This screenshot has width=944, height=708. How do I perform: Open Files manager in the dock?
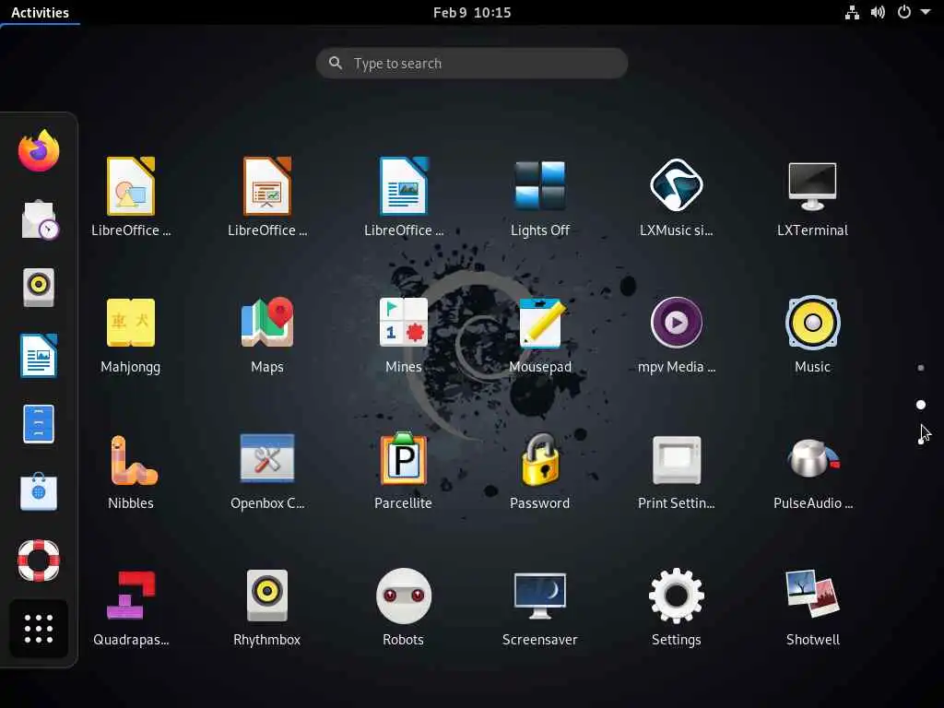click(39, 424)
